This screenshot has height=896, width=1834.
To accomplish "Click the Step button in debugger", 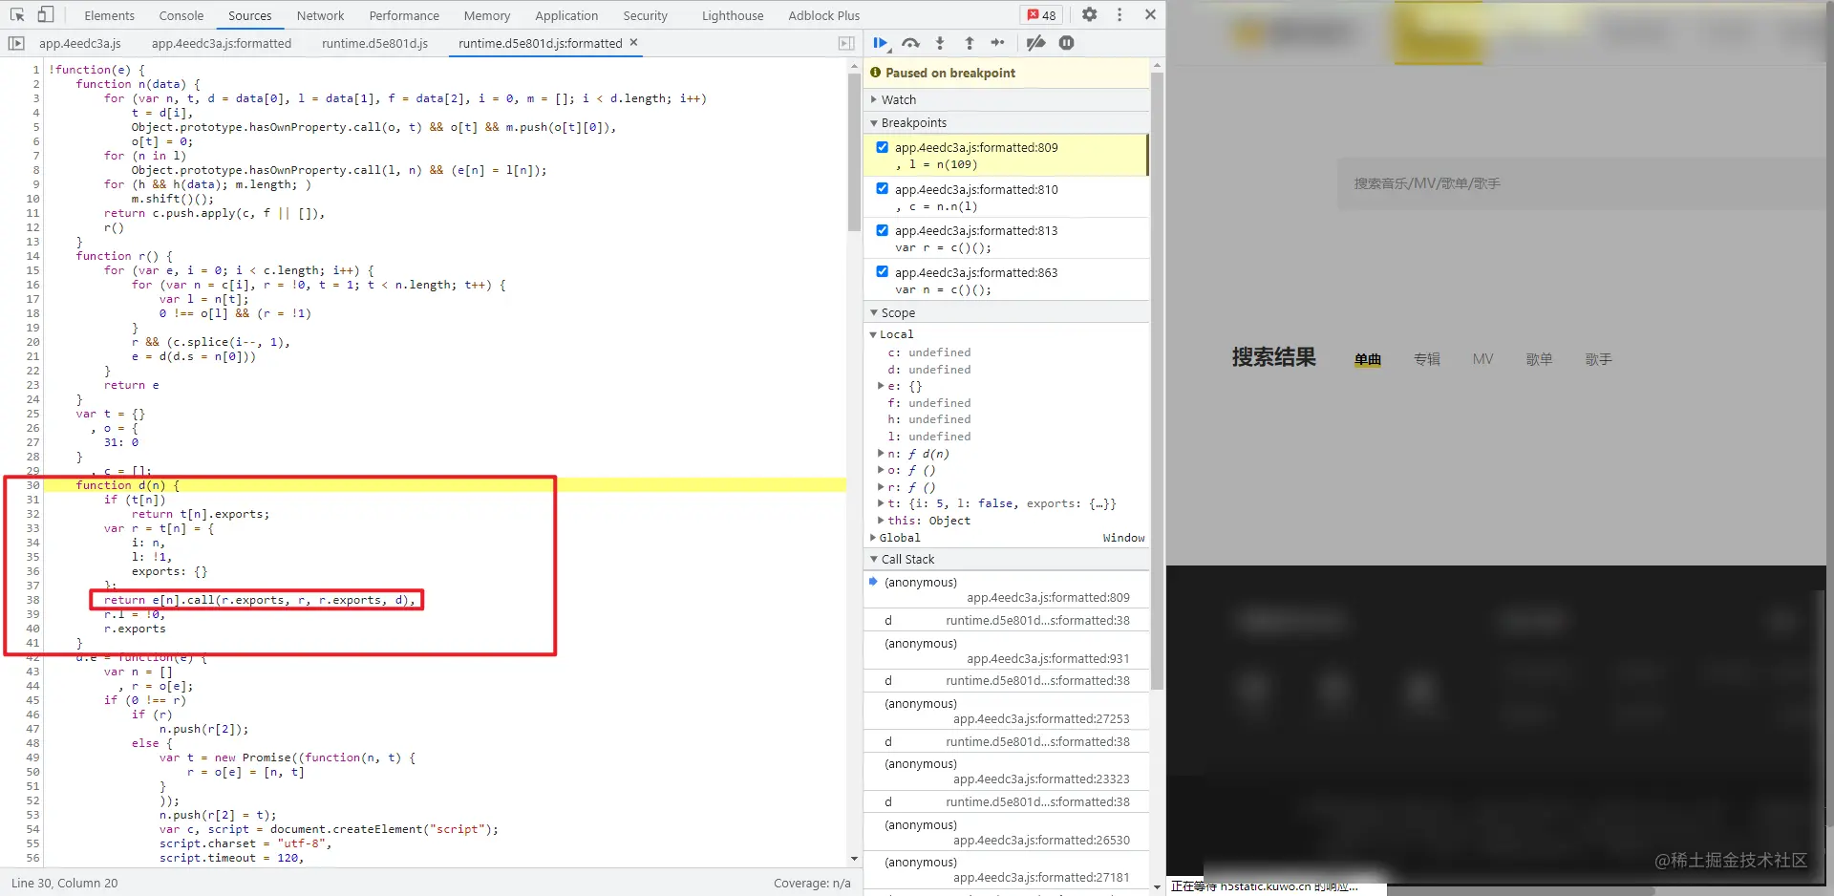I will pyautogui.click(x=997, y=43).
